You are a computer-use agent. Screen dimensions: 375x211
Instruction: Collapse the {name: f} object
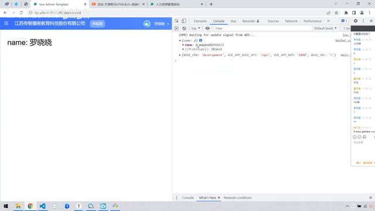click(180, 40)
